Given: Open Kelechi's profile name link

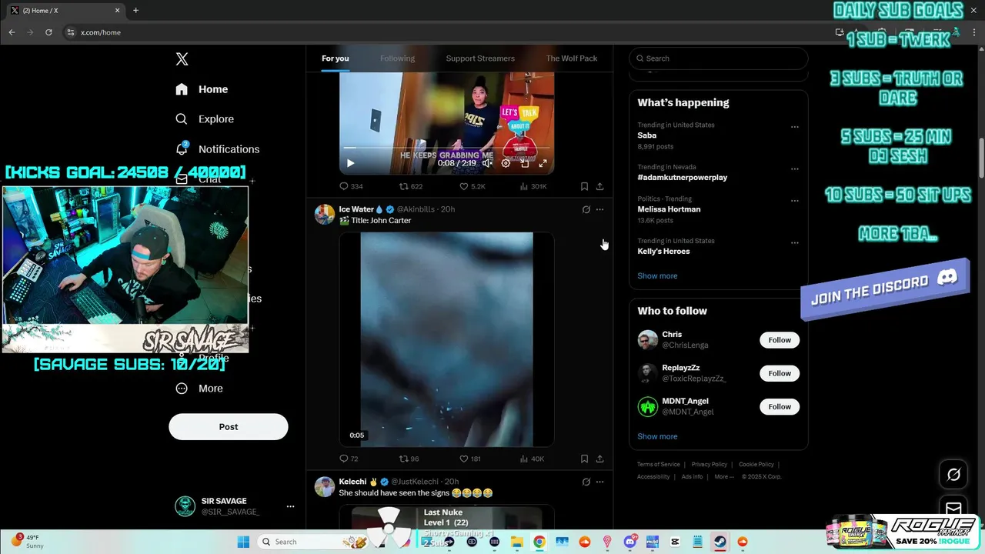Looking at the screenshot, I should [352, 482].
